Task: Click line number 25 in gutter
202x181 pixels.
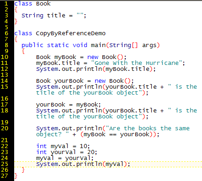Action: pyautogui.click(x=5, y=164)
